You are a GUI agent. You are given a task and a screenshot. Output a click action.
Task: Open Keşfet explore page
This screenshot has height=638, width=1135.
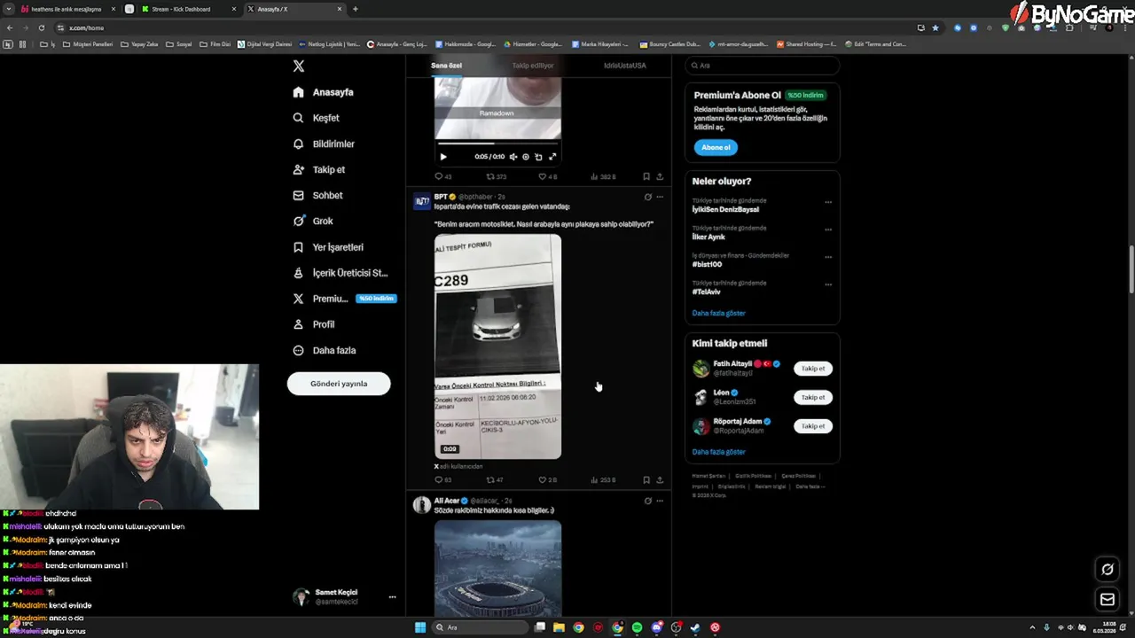tap(317, 118)
